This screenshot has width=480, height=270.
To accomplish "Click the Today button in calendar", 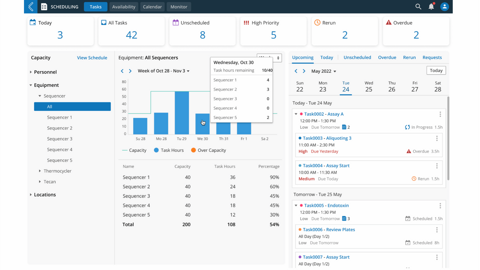I will 436,70.
